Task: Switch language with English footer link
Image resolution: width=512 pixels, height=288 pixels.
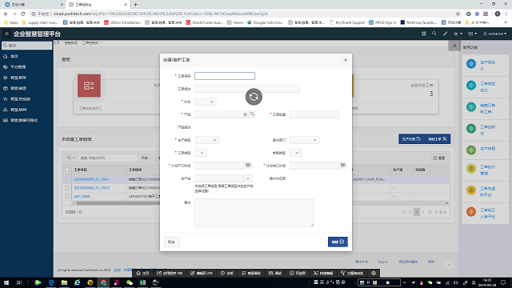Action: [383, 262]
